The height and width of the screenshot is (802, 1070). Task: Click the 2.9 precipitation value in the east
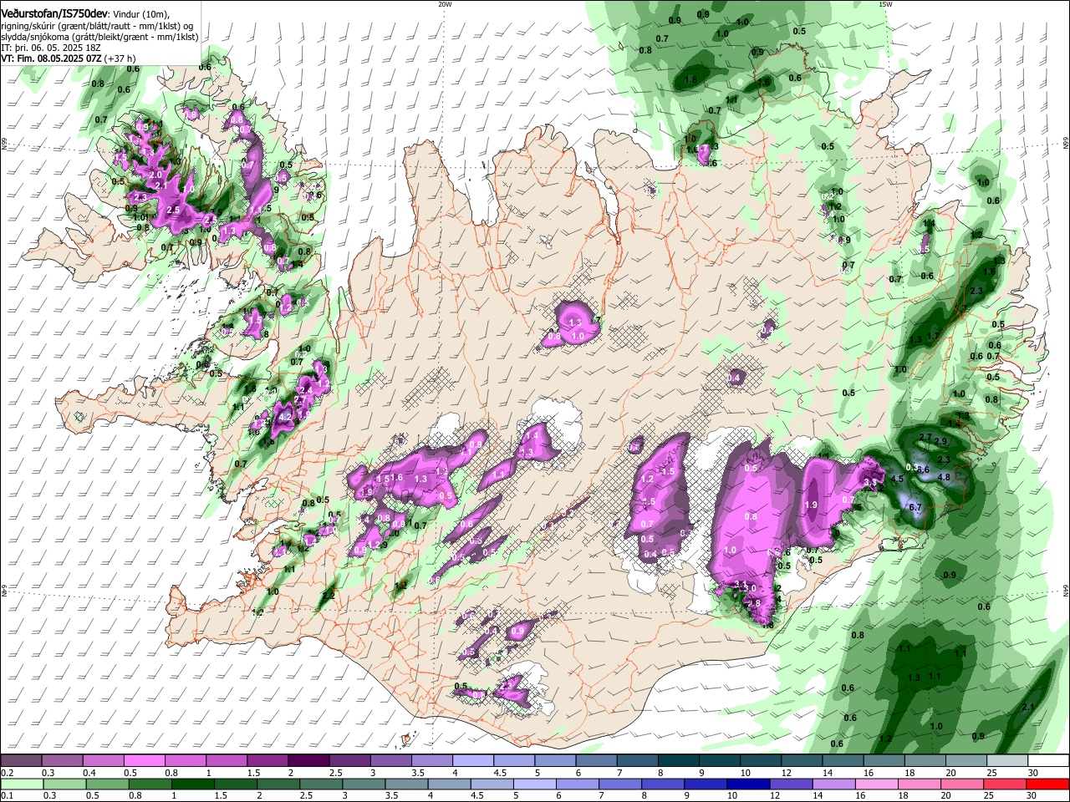pyautogui.click(x=940, y=441)
